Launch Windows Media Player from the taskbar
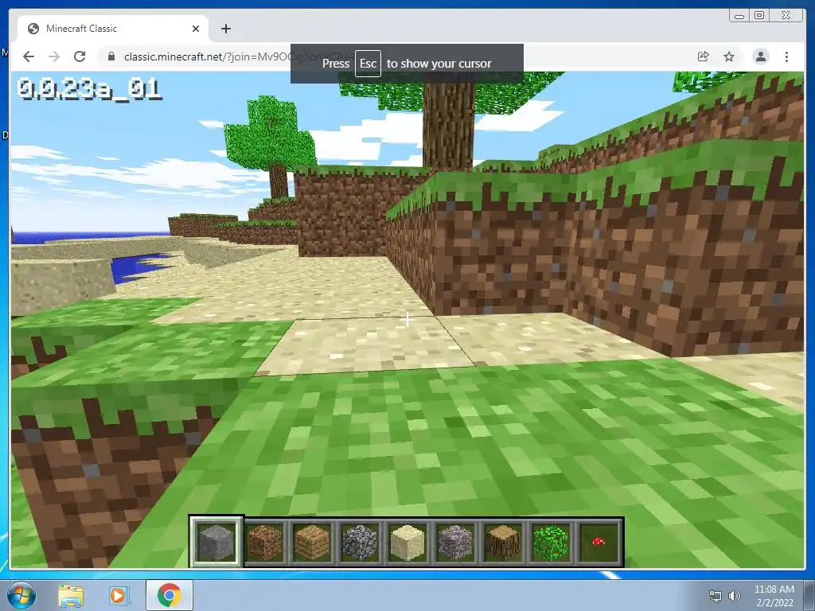This screenshot has width=815, height=611. pyautogui.click(x=118, y=596)
